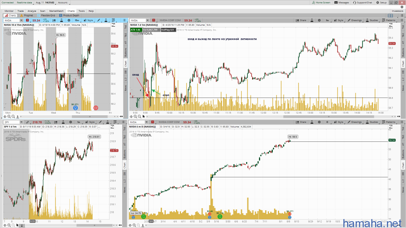Open Drawings in the NVDA 1m chart
Screen dimensions: 406x228
354,20
